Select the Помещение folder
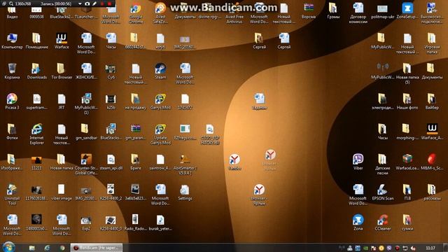The width and height of the screenshot is (448, 252). pyautogui.click(x=37, y=41)
